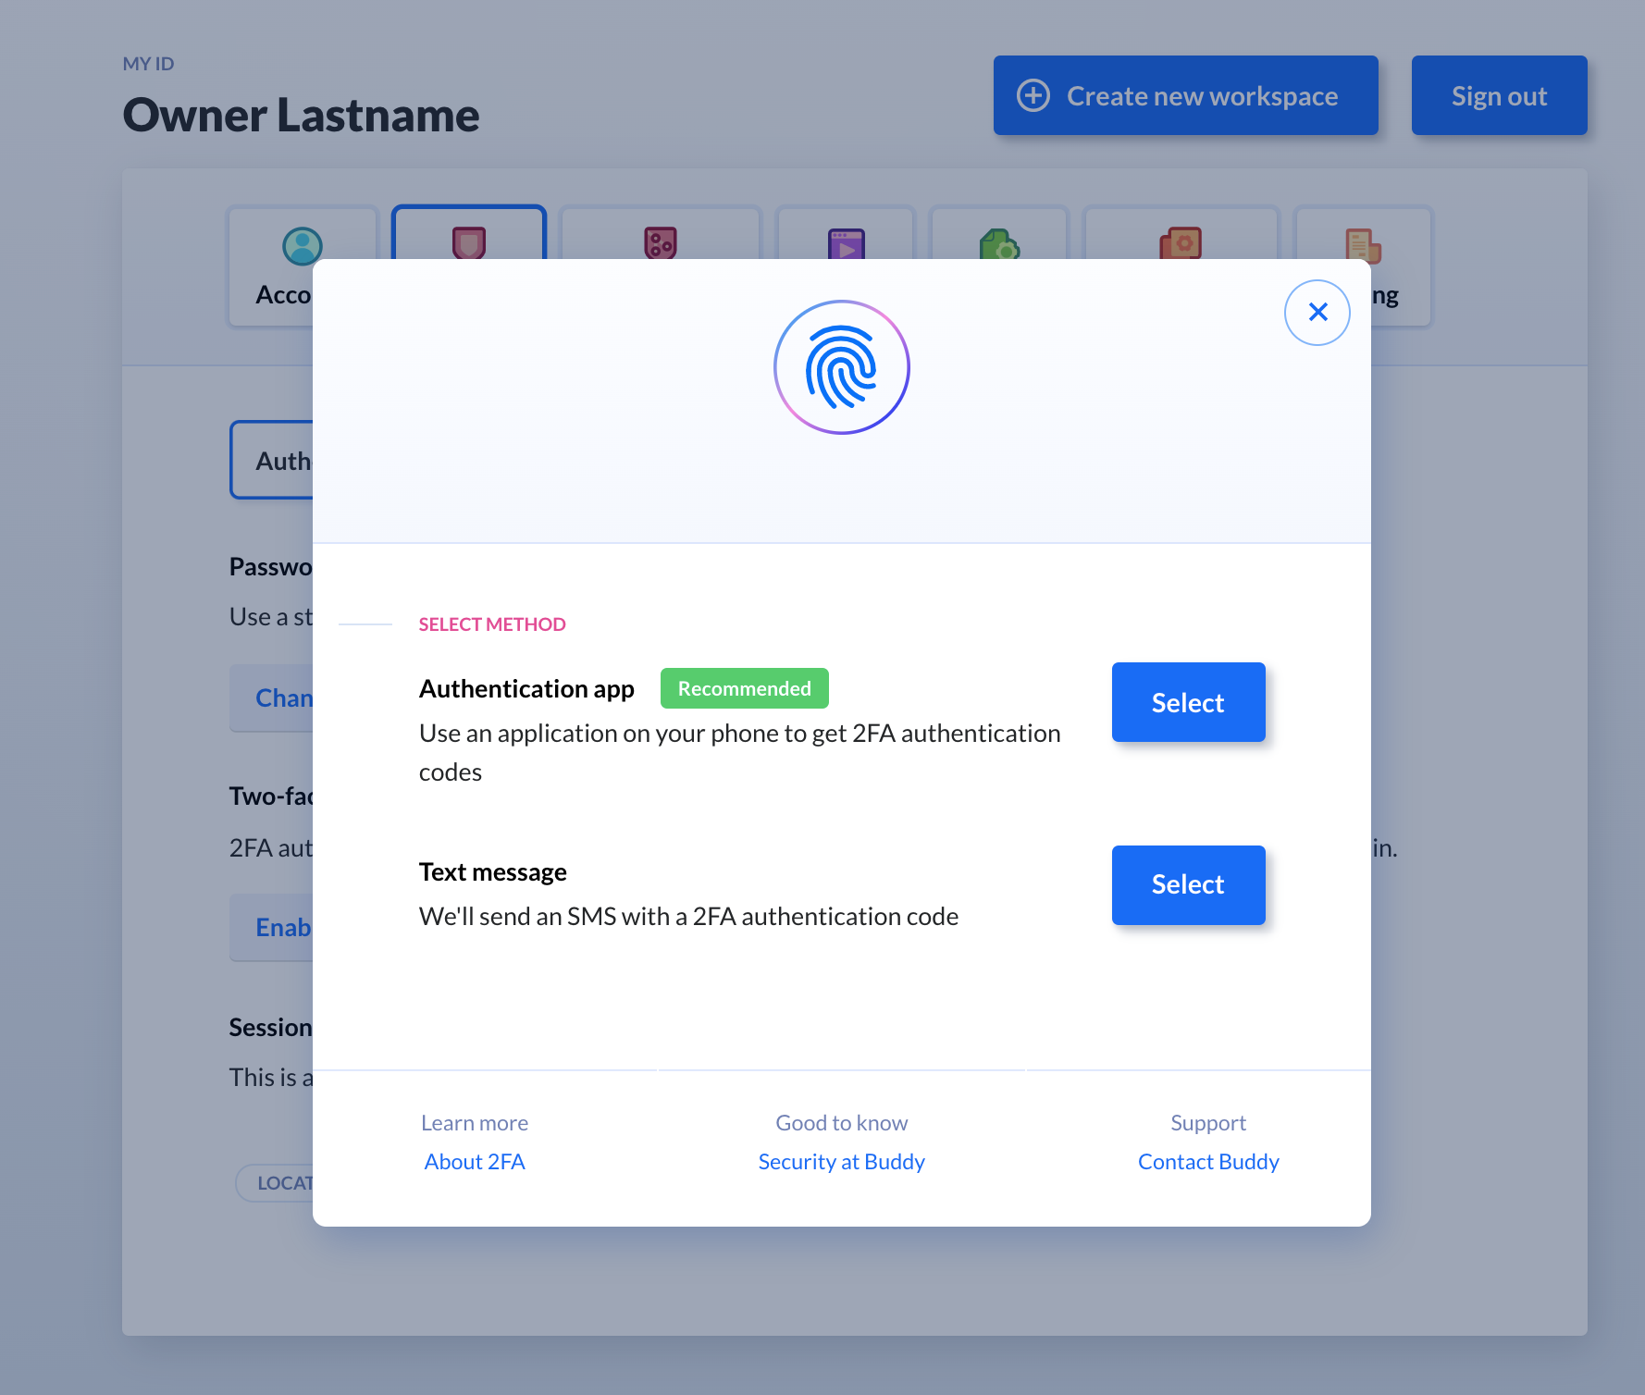The image size is (1645, 1395).
Task: Open the tab with green gear file icon
Action: click(x=999, y=233)
